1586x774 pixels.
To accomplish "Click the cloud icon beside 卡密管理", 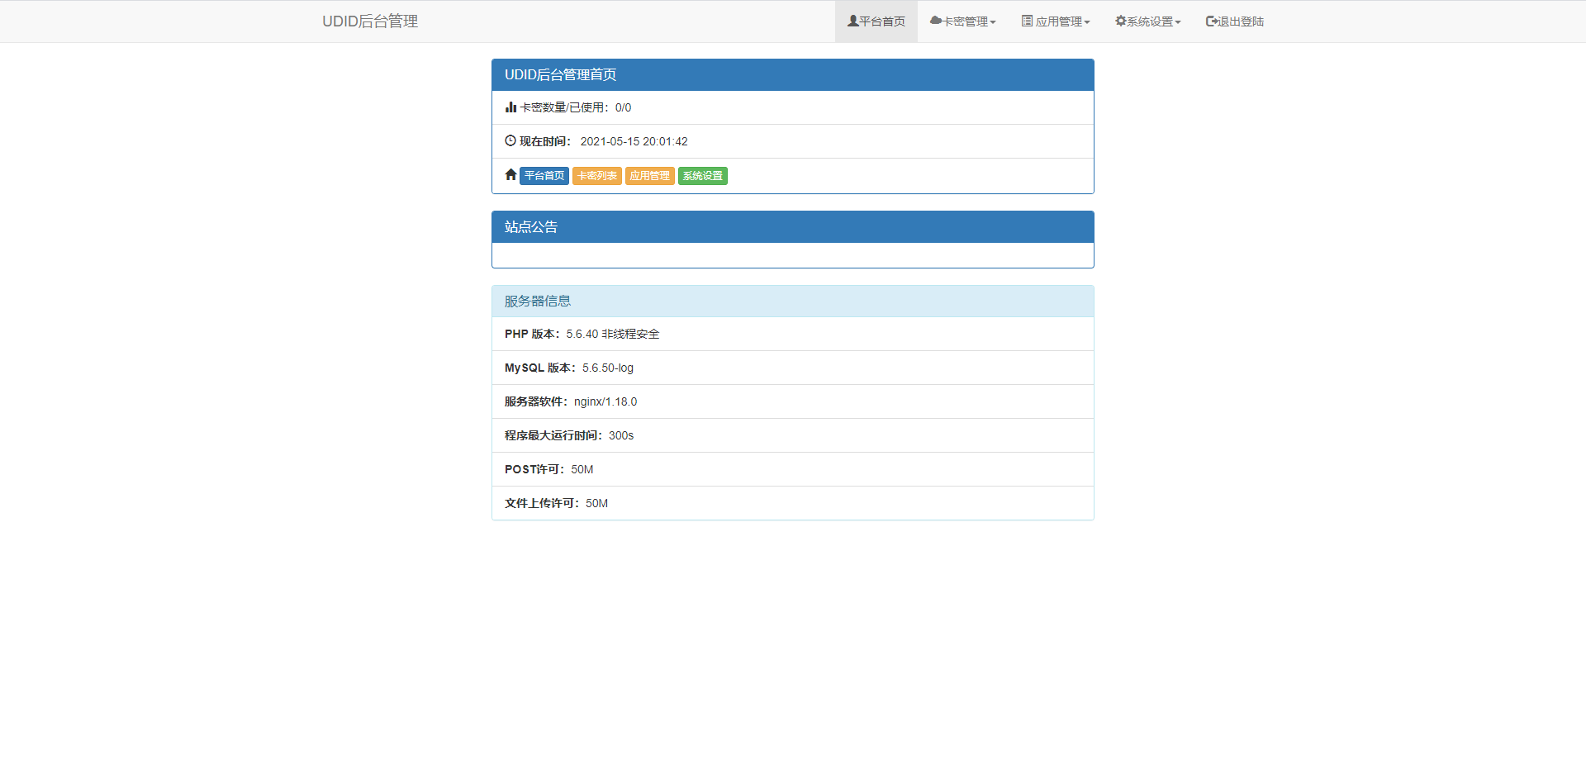I will (936, 21).
